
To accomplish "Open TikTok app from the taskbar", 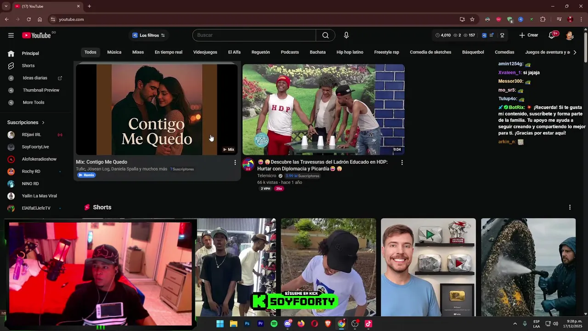I will [x=368, y=324].
